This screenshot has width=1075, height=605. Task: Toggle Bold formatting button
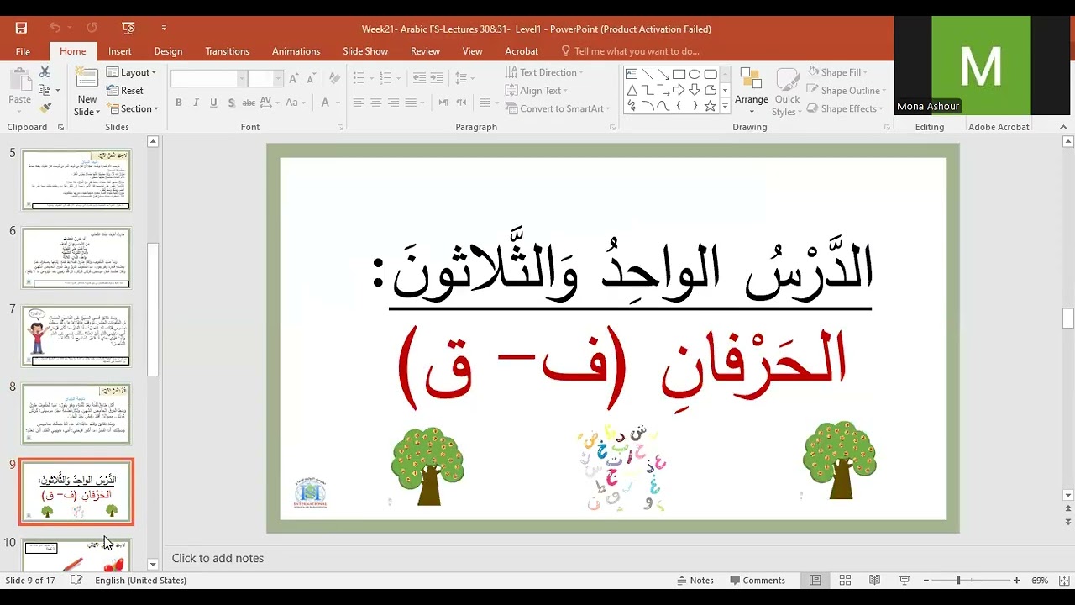[178, 103]
